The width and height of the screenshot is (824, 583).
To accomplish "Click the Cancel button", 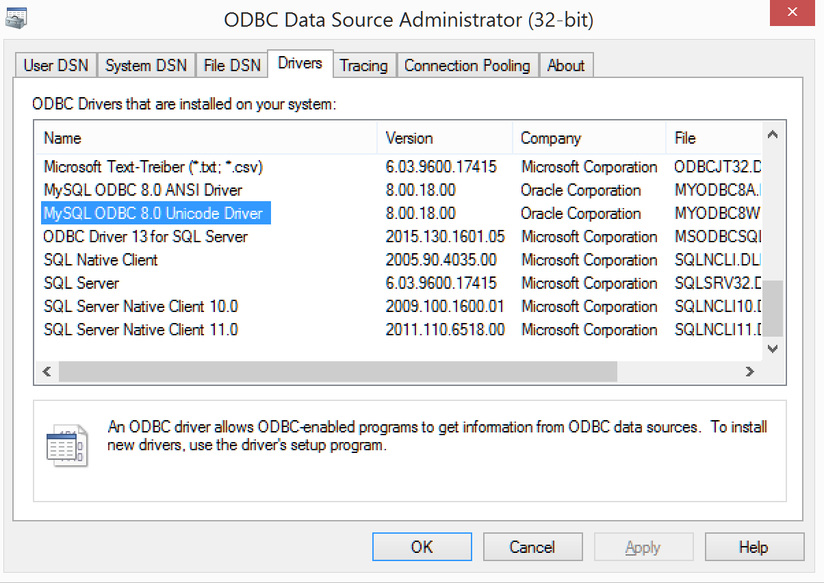I will pos(532,547).
